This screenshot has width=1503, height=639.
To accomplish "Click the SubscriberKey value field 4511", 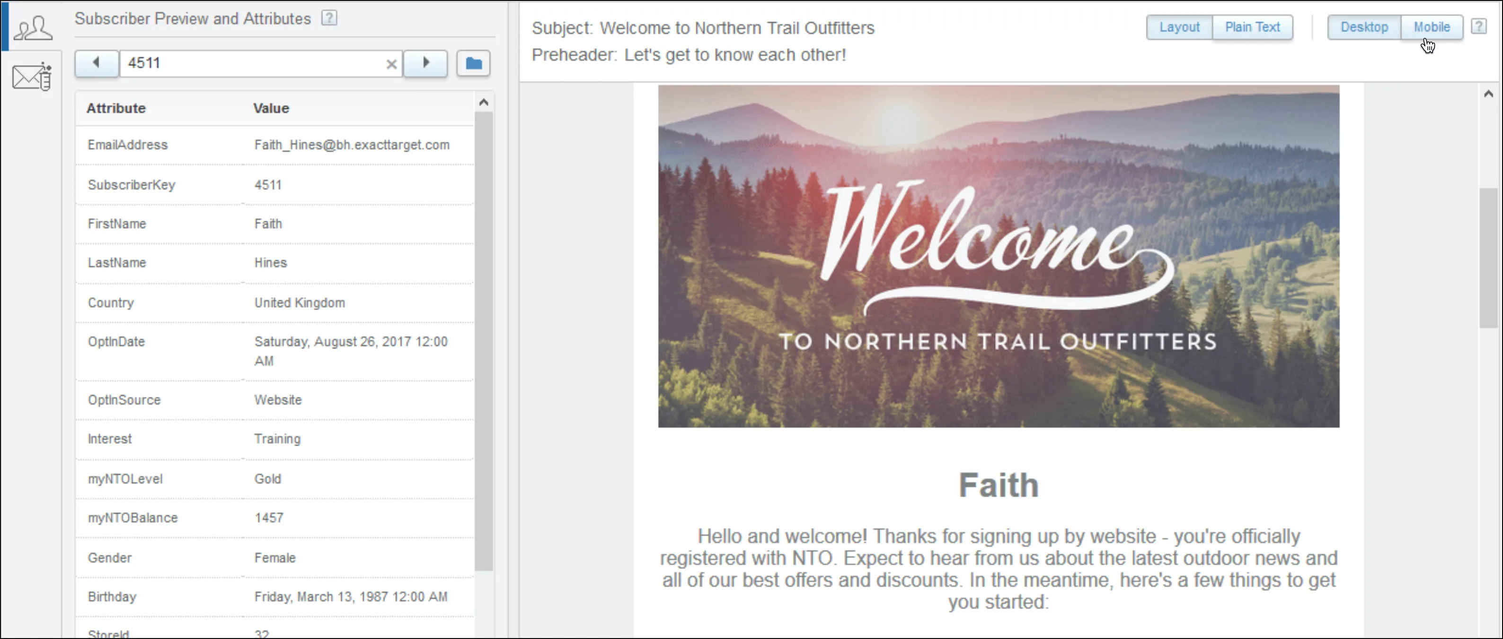I will coord(267,184).
